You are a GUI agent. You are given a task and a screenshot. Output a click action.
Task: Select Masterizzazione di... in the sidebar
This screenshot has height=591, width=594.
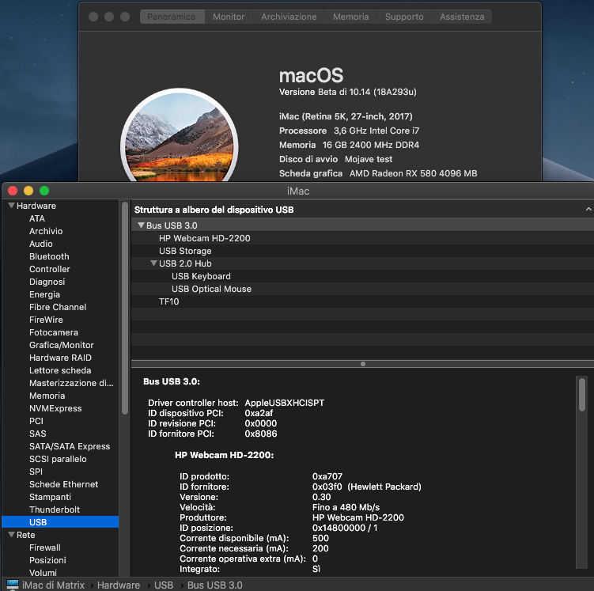[71, 383]
